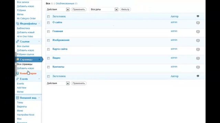Image resolution: width=220 pixels, height=123 pixels.
Task: Click the comment bubble in Контакты row
Action: [x=198, y=67]
